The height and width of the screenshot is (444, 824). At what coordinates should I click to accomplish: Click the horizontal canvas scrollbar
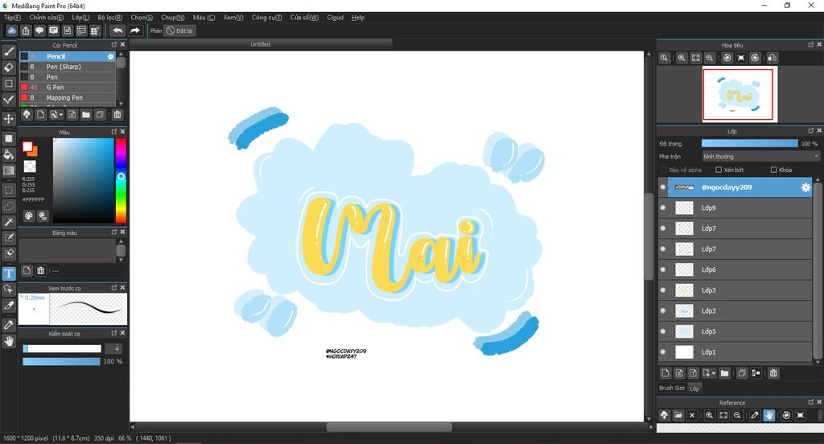(x=389, y=427)
